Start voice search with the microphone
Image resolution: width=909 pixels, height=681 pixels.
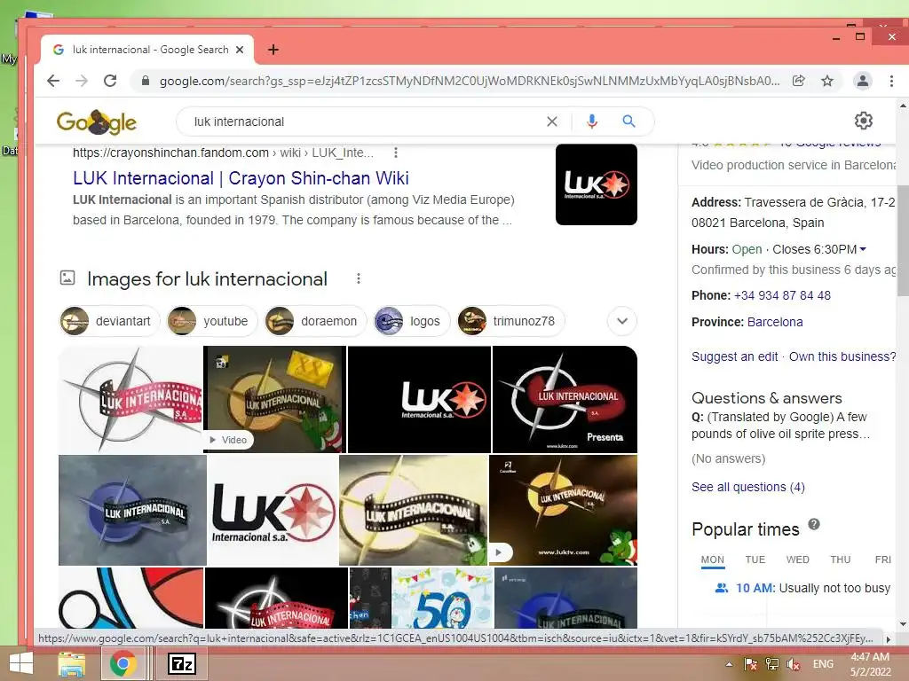tap(592, 121)
